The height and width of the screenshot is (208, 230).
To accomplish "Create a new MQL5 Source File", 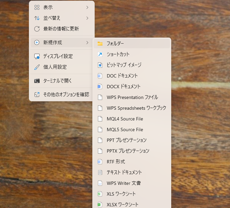I will [132, 129].
